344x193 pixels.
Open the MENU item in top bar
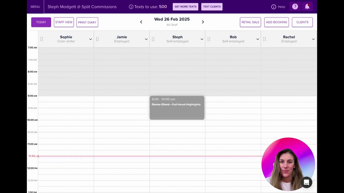(35, 7)
